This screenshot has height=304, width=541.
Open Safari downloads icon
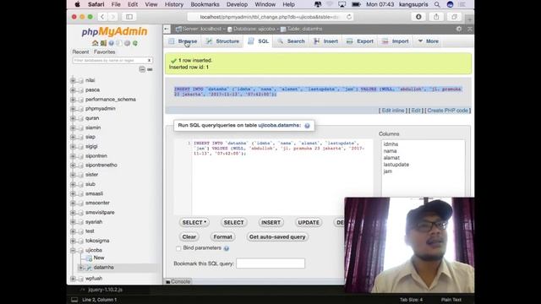pos(418,17)
